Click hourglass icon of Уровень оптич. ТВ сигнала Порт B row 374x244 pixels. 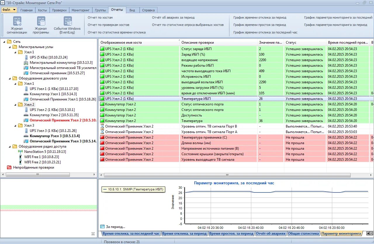pyautogui.click(x=102, y=126)
